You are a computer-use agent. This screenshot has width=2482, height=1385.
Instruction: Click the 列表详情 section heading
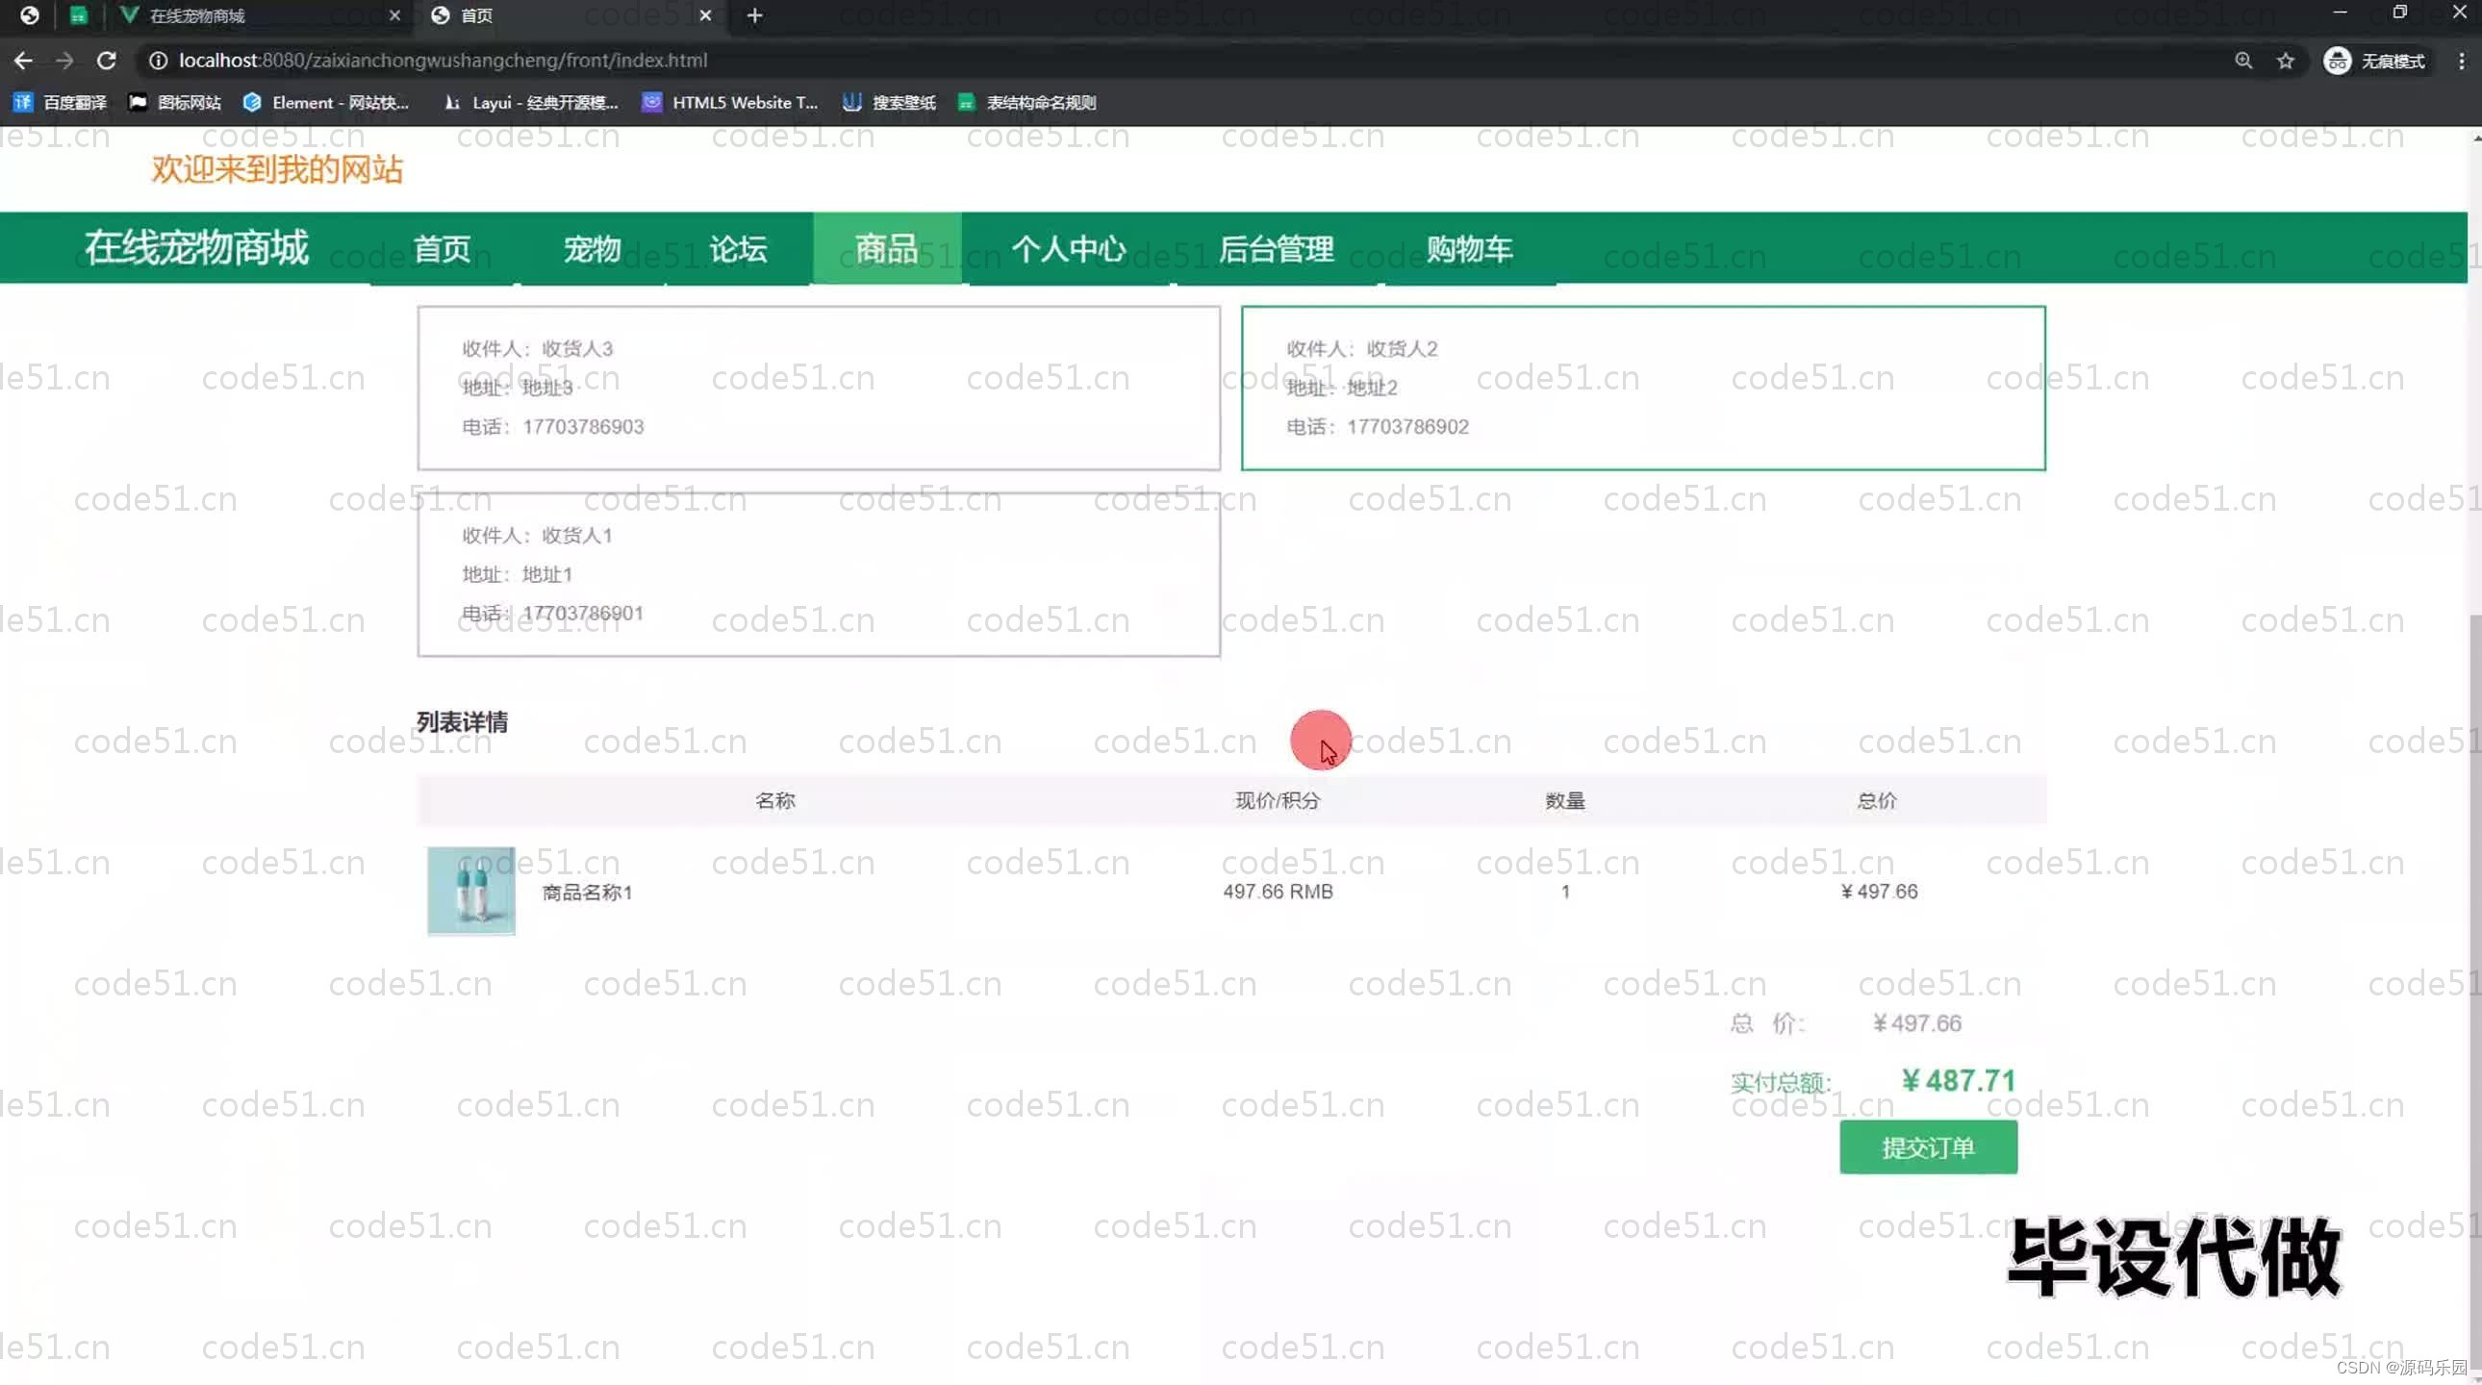click(x=462, y=722)
